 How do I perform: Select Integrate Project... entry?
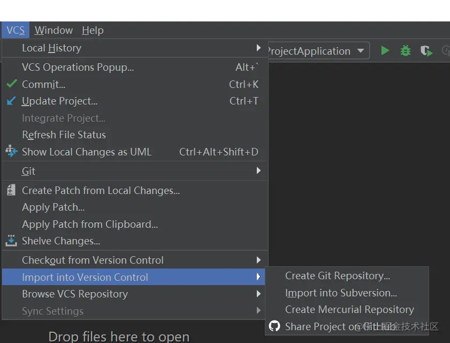pyautogui.click(x=135, y=118)
